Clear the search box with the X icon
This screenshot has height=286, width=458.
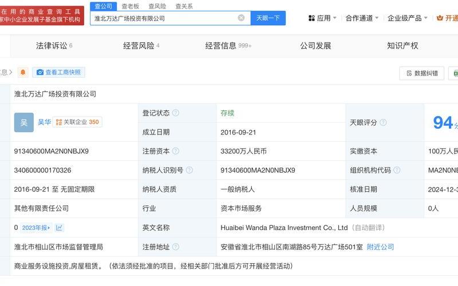coord(241,18)
